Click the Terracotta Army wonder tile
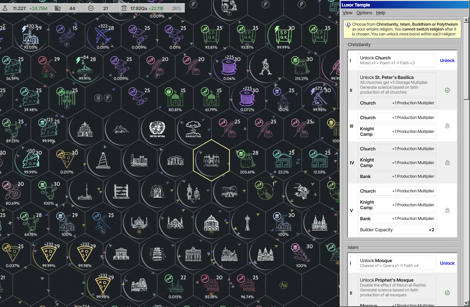Image resolution: width=470 pixels, height=307 pixels. (x=193, y=192)
